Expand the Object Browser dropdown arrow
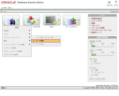 pos(38,20)
